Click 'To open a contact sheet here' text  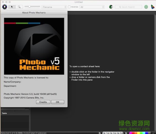[85, 66]
